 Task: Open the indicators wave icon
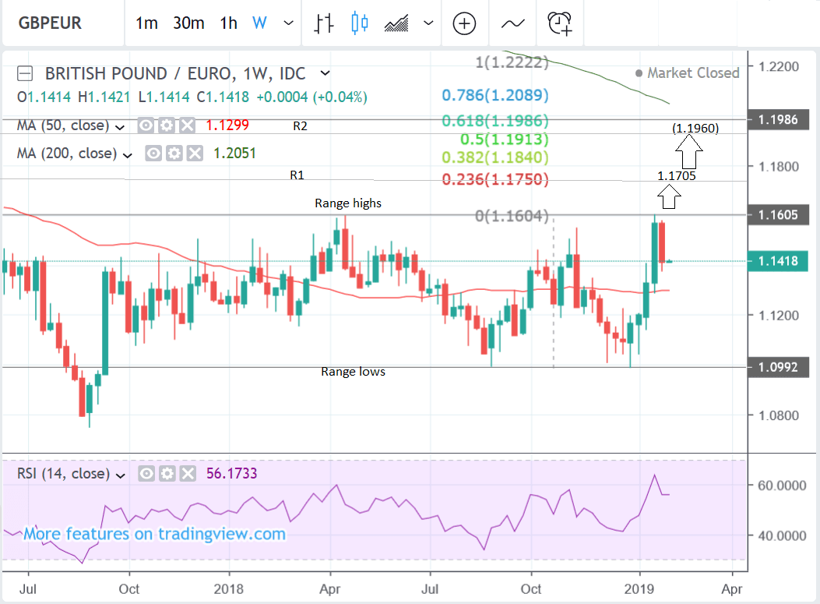(x=512, y=23)
